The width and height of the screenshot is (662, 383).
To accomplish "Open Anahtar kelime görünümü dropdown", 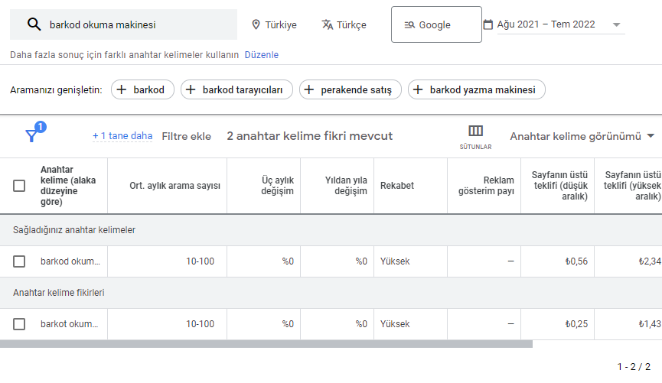I will 582,136.
